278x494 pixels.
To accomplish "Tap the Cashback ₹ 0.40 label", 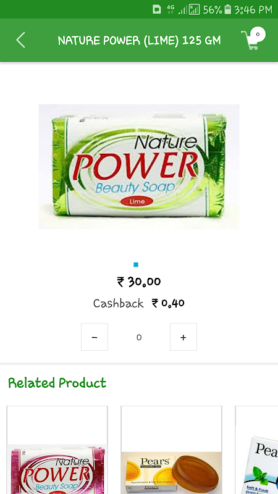I will click(138, 303).
